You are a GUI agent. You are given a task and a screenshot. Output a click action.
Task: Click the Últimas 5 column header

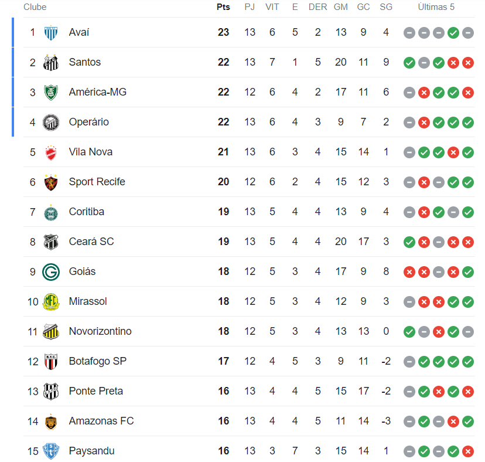436,7
